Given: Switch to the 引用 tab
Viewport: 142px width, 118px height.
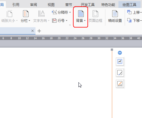Looking at the screenshot, I should pyautogui.click(x=16, y=5).
